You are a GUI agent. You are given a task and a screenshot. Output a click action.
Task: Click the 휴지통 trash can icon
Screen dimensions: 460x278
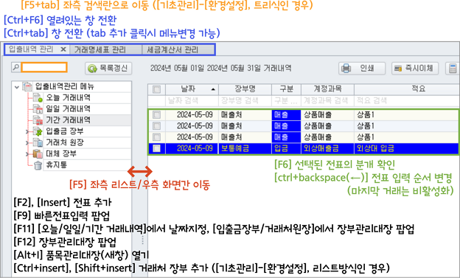coord(38,165)
